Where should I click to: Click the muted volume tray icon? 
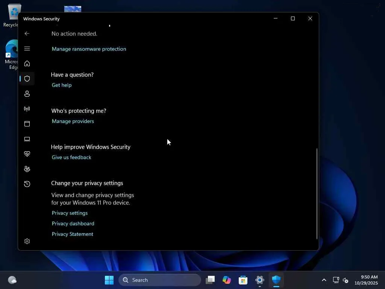(346, 280)
